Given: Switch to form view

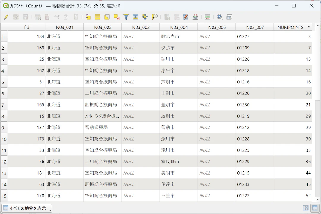Looking at the screenshot, I should 306,208.
